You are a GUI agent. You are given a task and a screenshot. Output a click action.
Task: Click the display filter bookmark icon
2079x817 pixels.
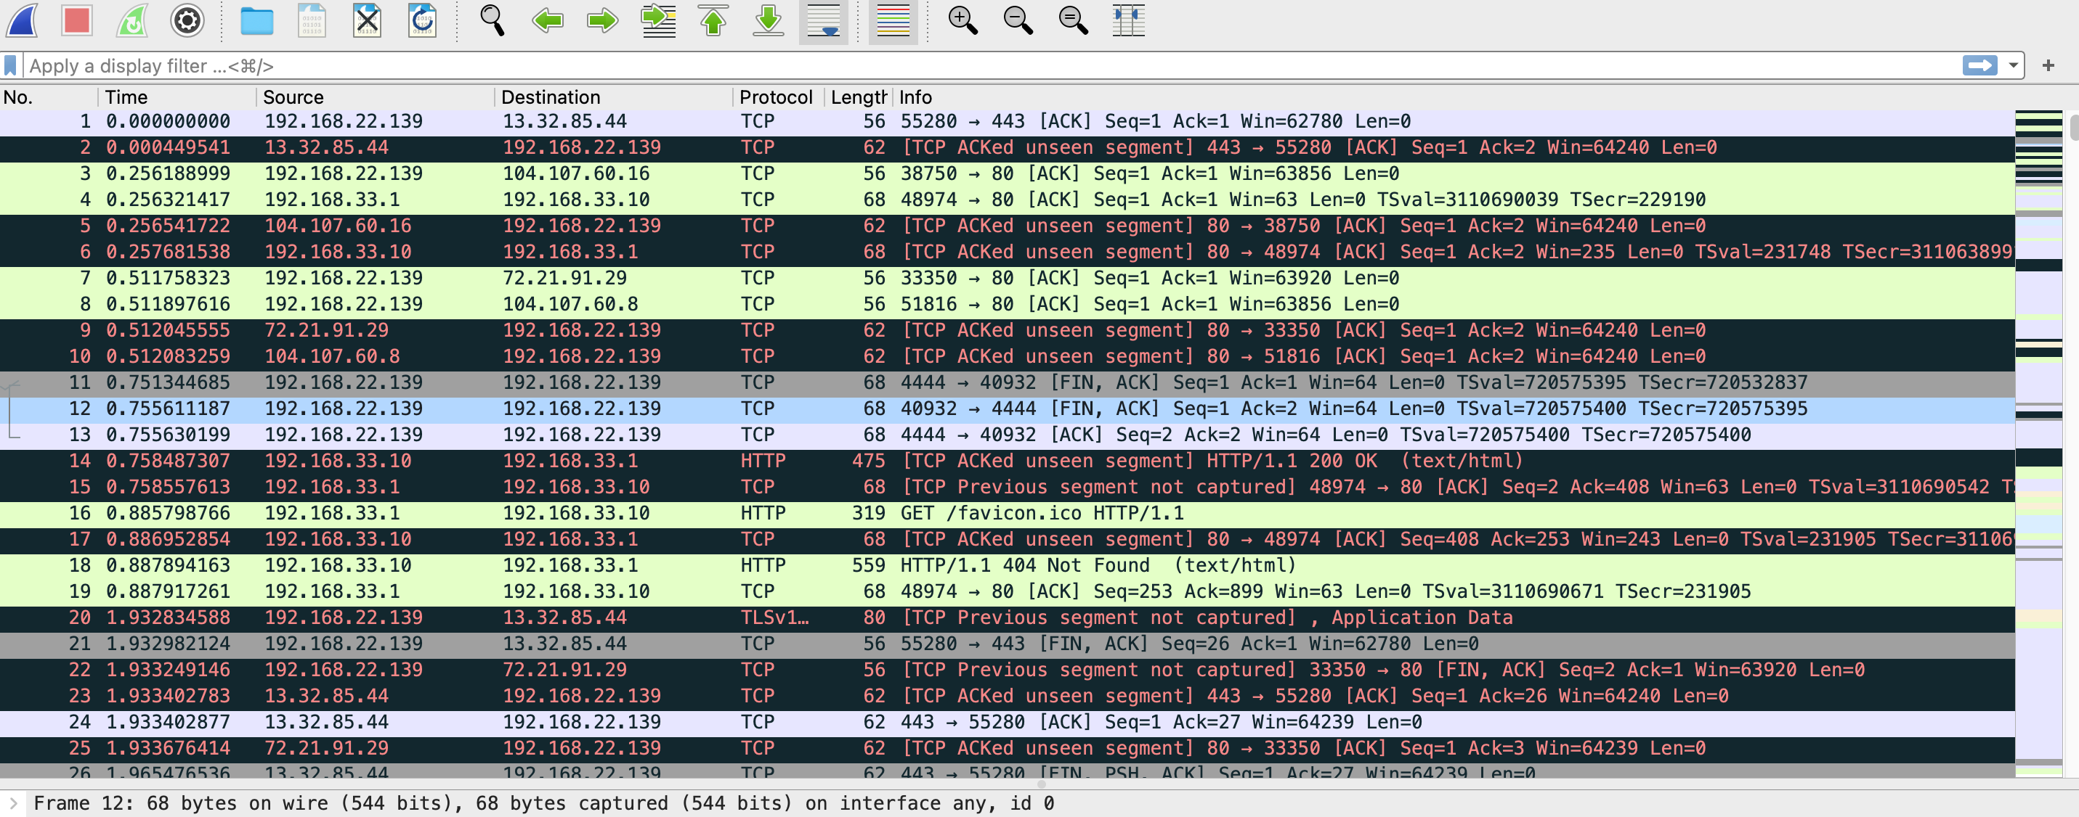tap(10, 65)
